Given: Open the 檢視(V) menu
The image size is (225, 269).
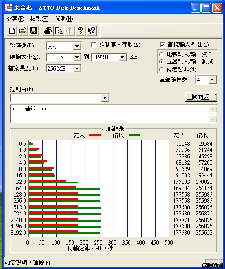Looking at the screenshot, I should point(40,19).
